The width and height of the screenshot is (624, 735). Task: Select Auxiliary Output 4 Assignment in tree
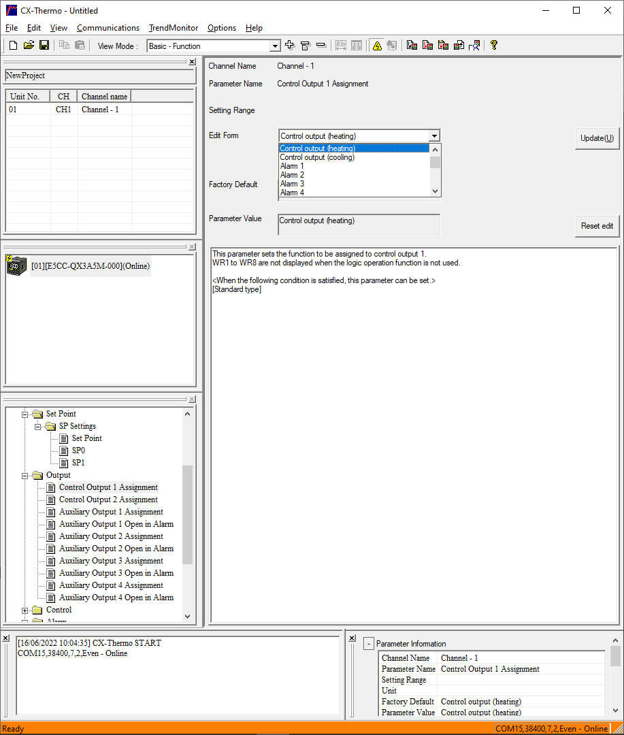pyautogui.click(x=111, y=585)
